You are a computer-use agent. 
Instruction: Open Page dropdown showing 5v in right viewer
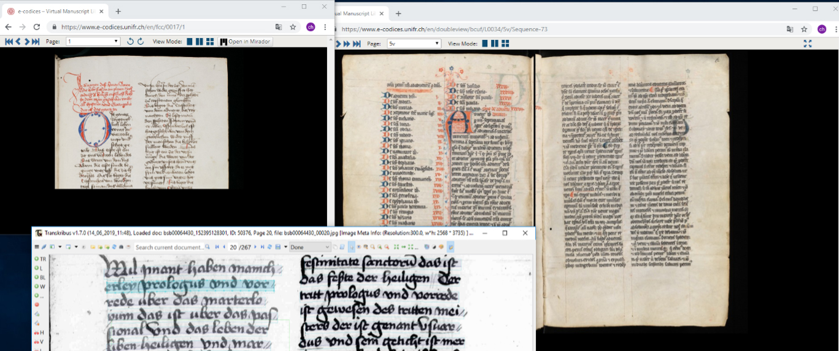(414, 44)
